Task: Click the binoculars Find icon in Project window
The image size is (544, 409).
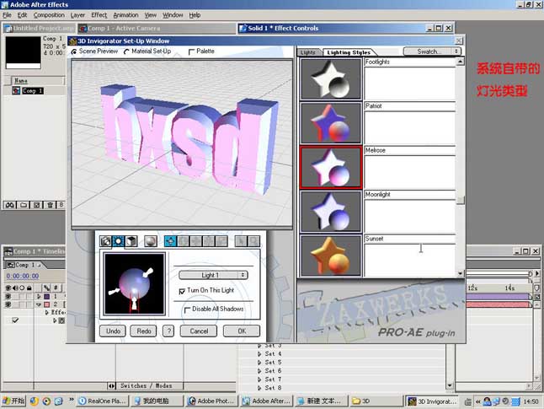Action: click(10, 205)
